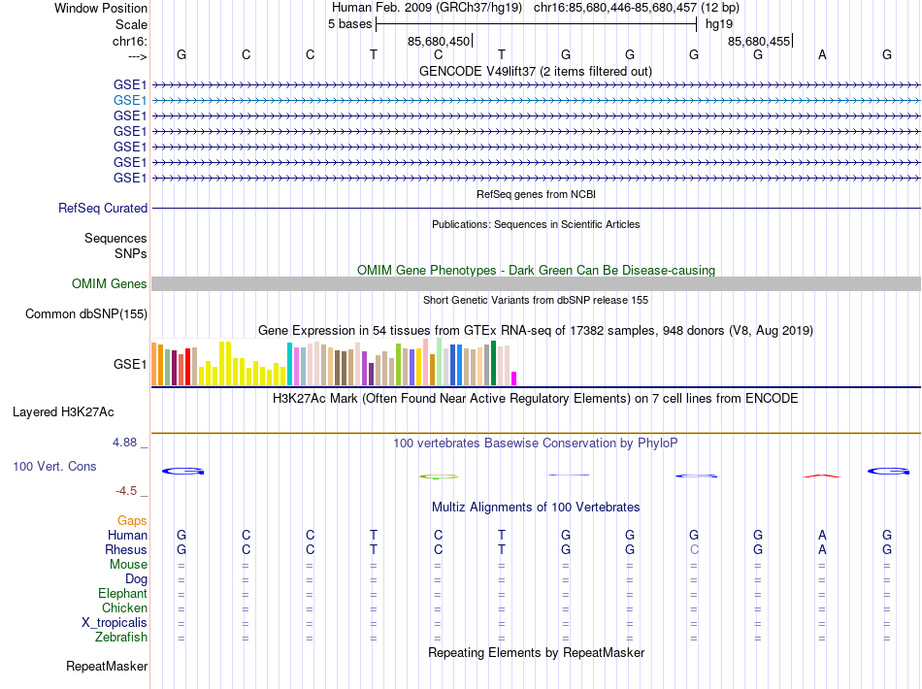Click the GTEx GSE1 expression bar chart
This screenshot has height=689, width=922.
pyautogui.click(x=334, y=362)
